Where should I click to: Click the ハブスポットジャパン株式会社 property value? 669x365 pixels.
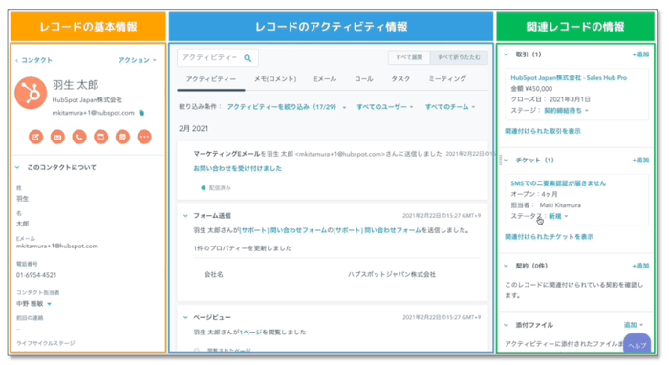pos(392,274)
